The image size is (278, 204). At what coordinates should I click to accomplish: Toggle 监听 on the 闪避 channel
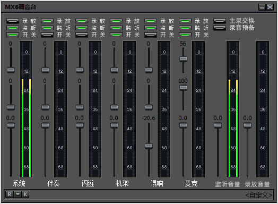coord(82,28)
